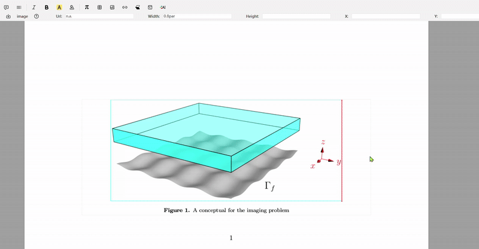This screenshot has height=249, width=479.
Task: Toggle italic text formatting
Action: click(x=34, y=7)
